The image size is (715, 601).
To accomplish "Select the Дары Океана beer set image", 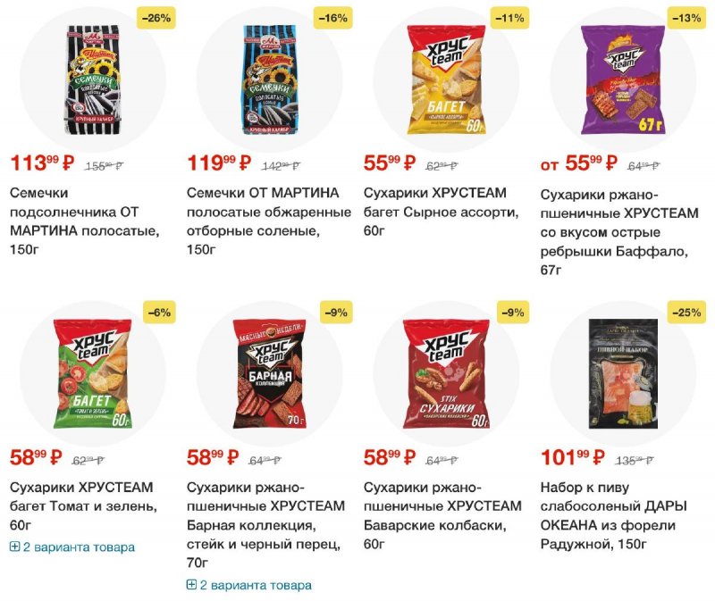I will 623,373.
